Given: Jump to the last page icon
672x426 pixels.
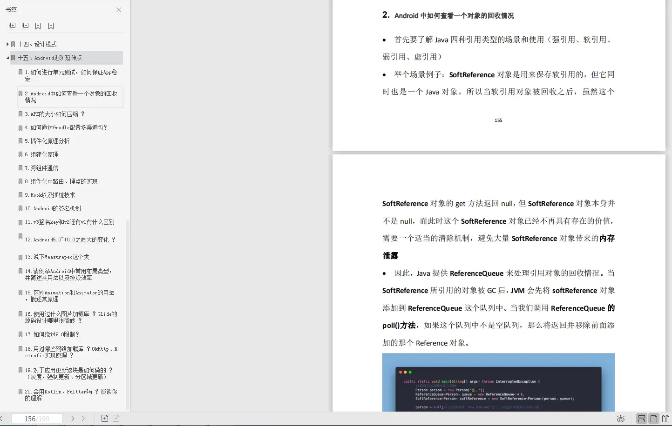Looking at the screenshot, I should 84,419.
